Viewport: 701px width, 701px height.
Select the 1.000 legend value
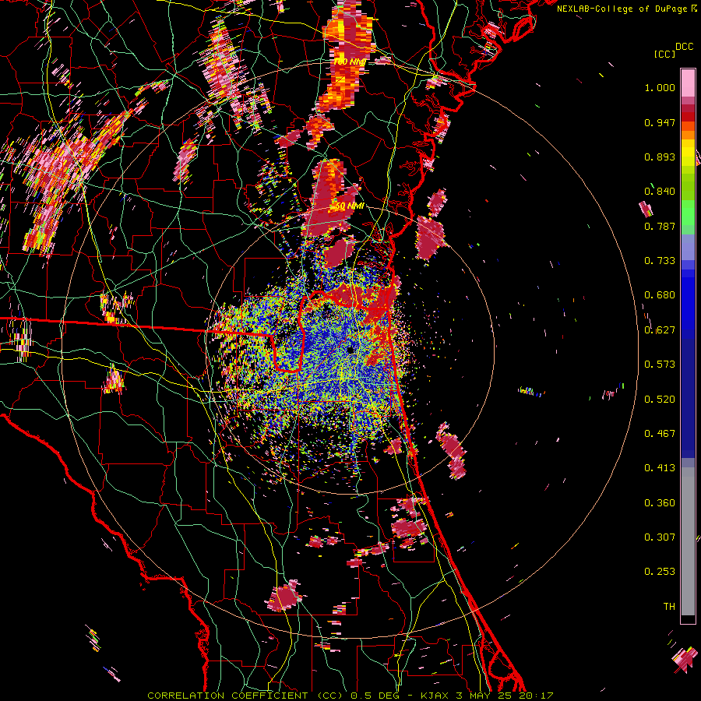[660, 87]
